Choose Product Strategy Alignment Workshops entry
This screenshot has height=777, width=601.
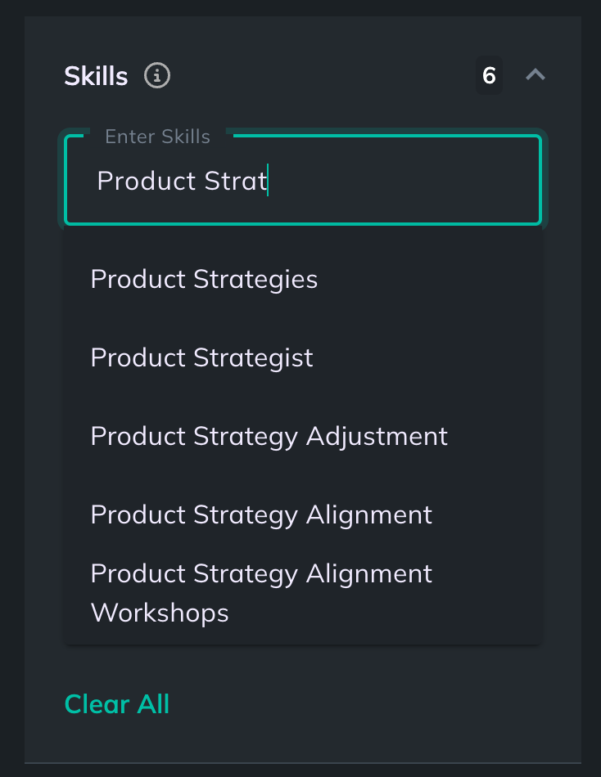pyautogui.click(x=303, y=593)
